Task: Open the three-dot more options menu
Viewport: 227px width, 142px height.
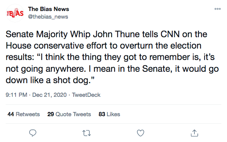Action: (x=218, y=9)
